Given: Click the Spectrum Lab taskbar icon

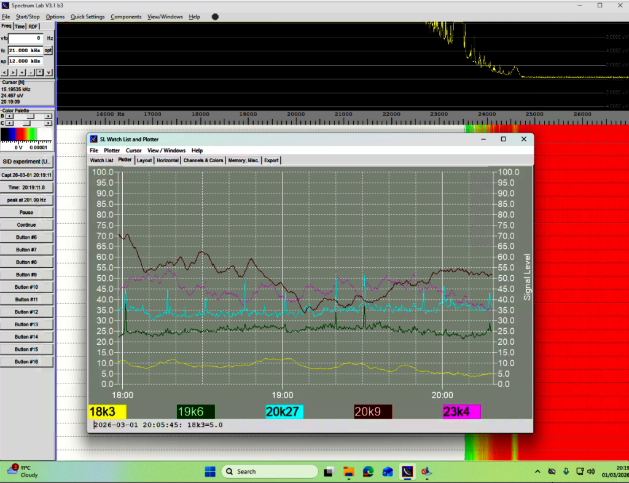Looking at the screenshot, I should pos(406,471).
